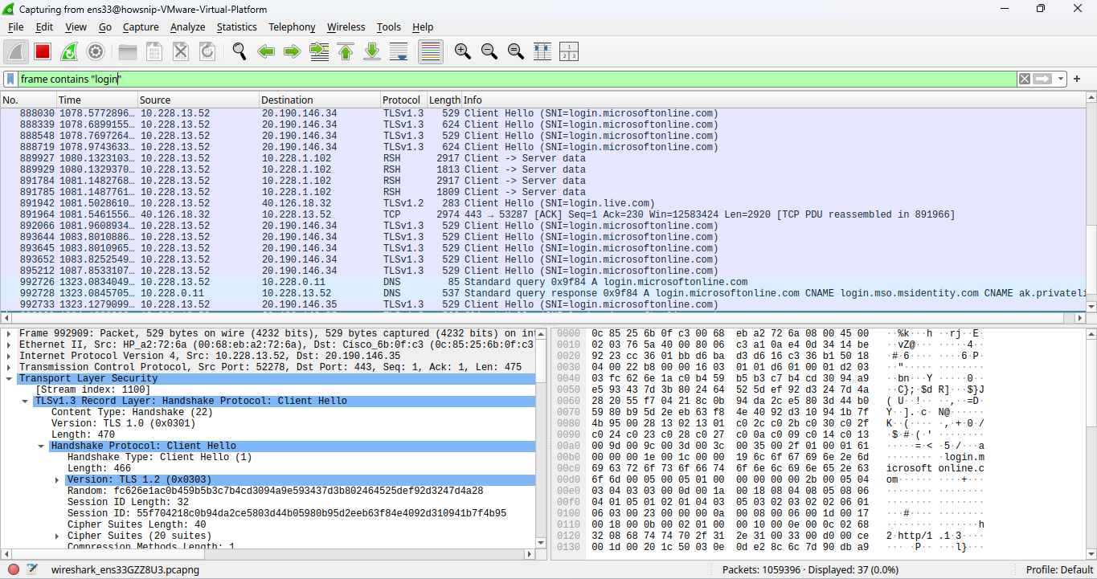Screen dimensions: 1097x579
Task: Sort the packet list by Source column
Action: 198,100
